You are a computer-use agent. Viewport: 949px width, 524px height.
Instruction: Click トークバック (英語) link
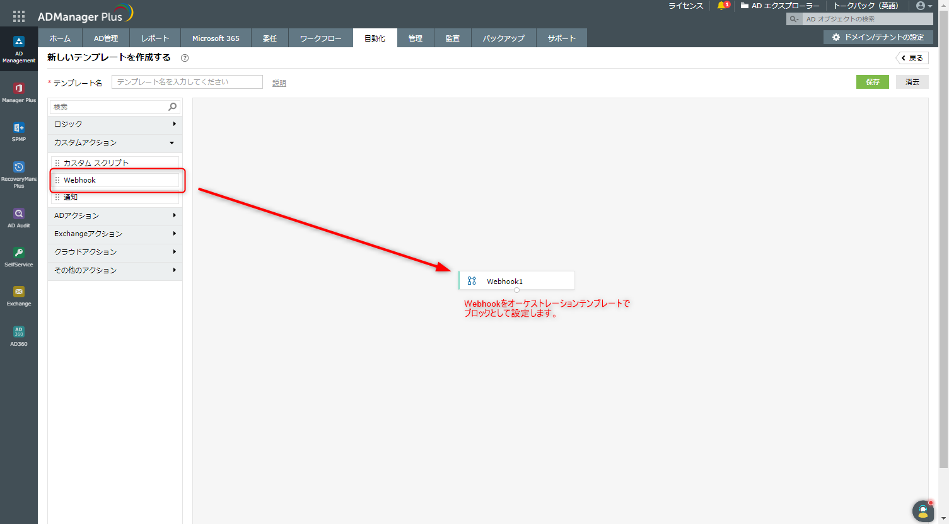coord(866,6)
